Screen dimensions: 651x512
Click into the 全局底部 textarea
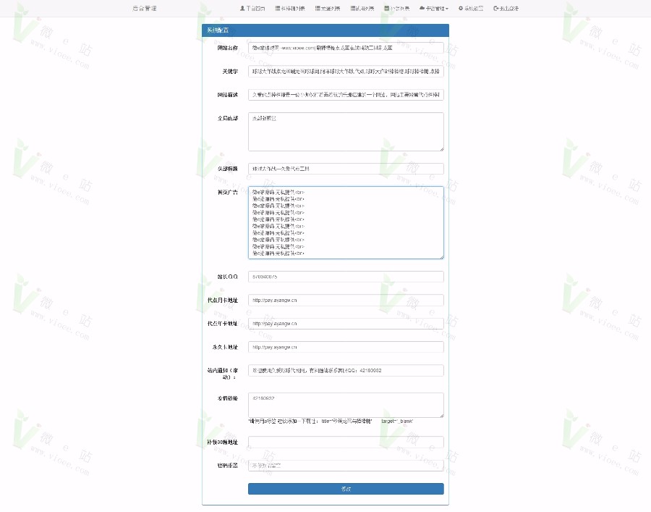(x=346, y=132)
